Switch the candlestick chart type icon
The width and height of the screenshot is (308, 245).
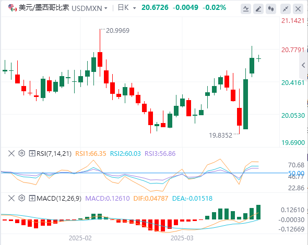pos(271,9)
